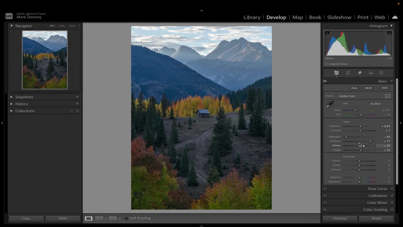This screenshot has width=403, height=227.
Task: Switch to the Map module
Action: point(298,17)
